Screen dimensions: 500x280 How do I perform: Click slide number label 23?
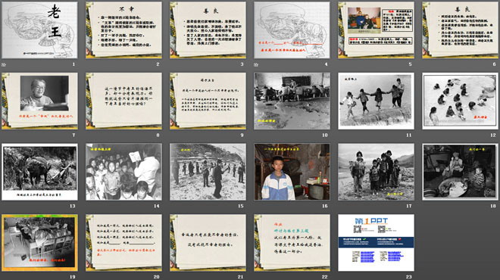click(409, 277)
